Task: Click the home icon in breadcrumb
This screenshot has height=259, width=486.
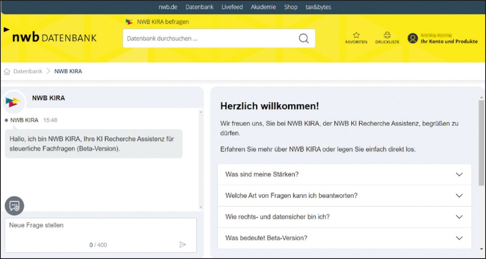Action: click(x=7, y=72)
